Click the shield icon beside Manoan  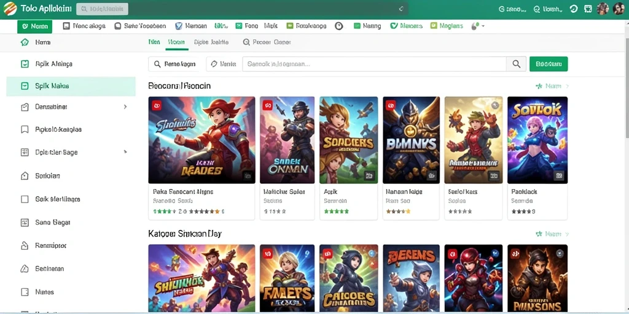pyautogui.click(x=179, y=26)
